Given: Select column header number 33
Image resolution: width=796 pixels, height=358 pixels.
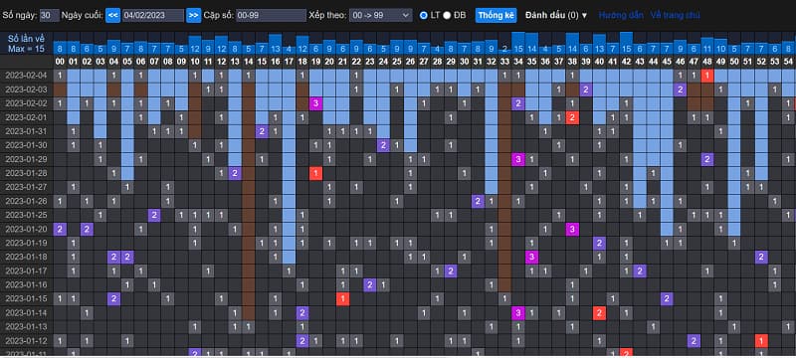Looking at the screenshot, I should pos(504,61).
